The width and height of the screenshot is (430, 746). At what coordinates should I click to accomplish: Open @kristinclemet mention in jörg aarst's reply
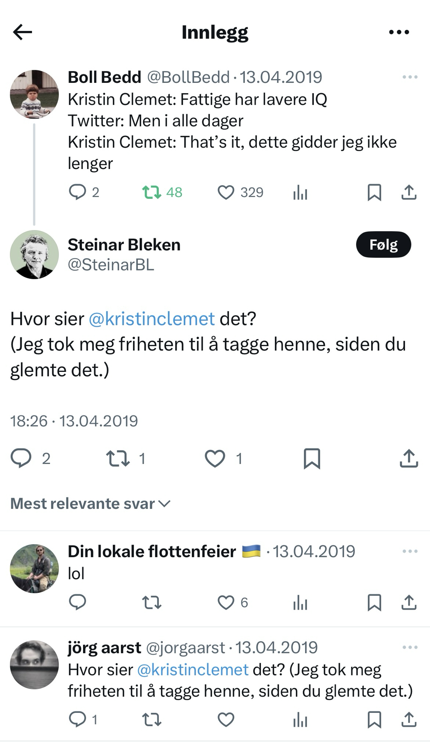(193, 670)
